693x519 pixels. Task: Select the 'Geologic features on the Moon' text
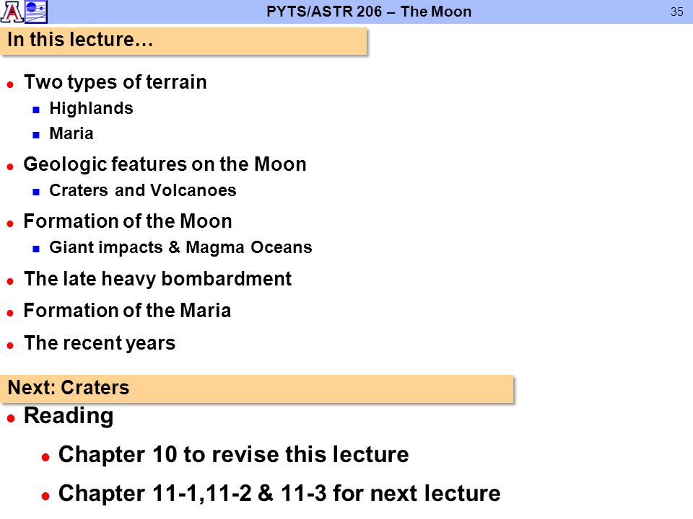coord(165,164)
